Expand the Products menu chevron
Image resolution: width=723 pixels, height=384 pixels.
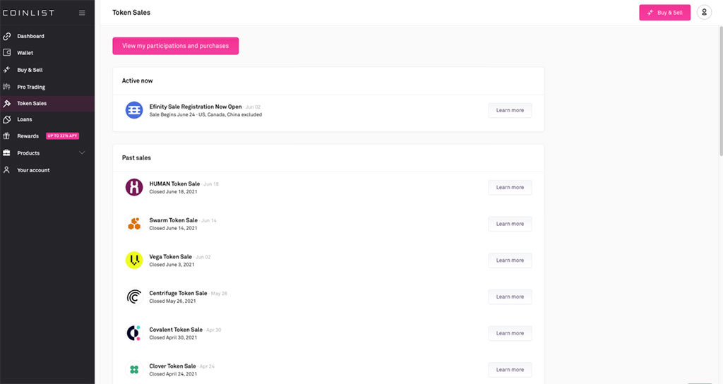[x=82, y=153]
